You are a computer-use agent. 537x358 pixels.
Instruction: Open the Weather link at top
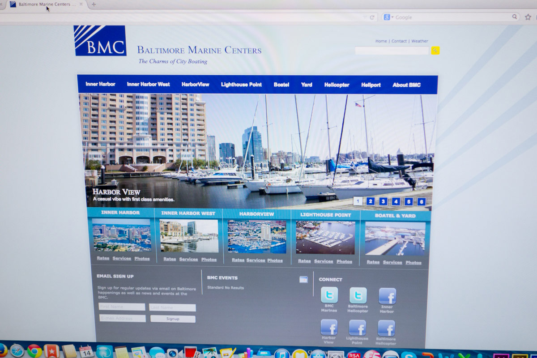point(420,41)
